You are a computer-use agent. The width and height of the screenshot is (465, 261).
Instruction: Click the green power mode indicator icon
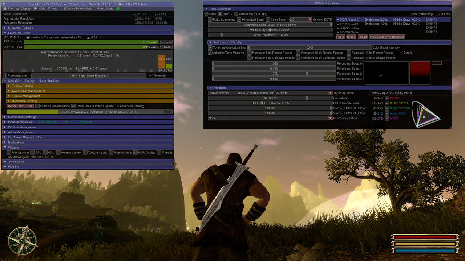pos(118,8)
